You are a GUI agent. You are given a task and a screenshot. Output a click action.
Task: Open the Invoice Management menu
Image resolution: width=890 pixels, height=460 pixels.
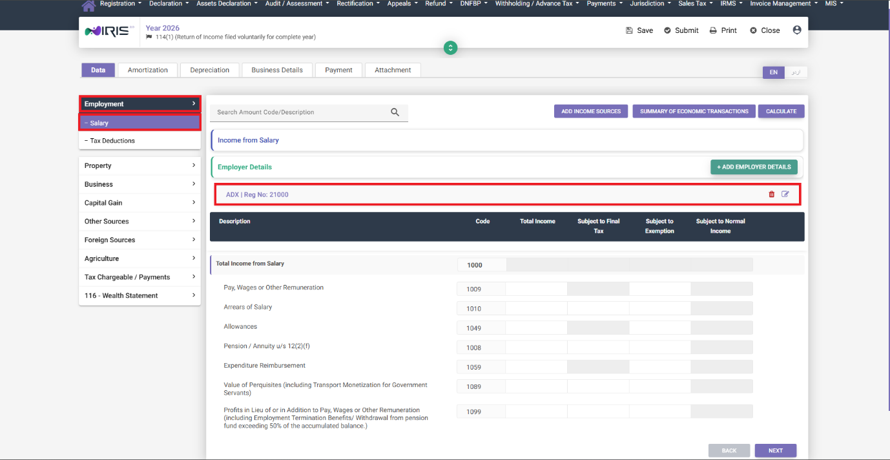[x=783, y=4]
